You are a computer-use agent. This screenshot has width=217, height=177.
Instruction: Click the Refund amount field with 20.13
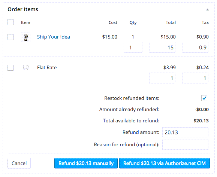pyautogui.click(x=185, y=132)
